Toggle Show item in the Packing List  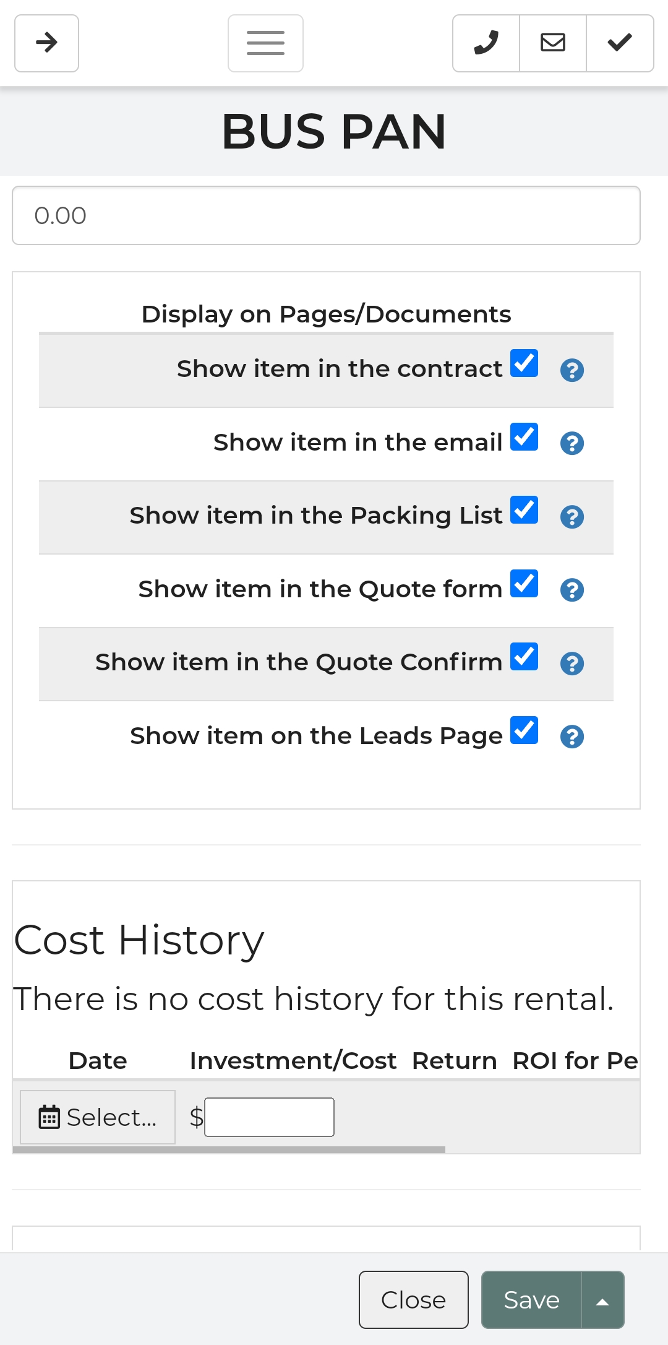(524, 509)
